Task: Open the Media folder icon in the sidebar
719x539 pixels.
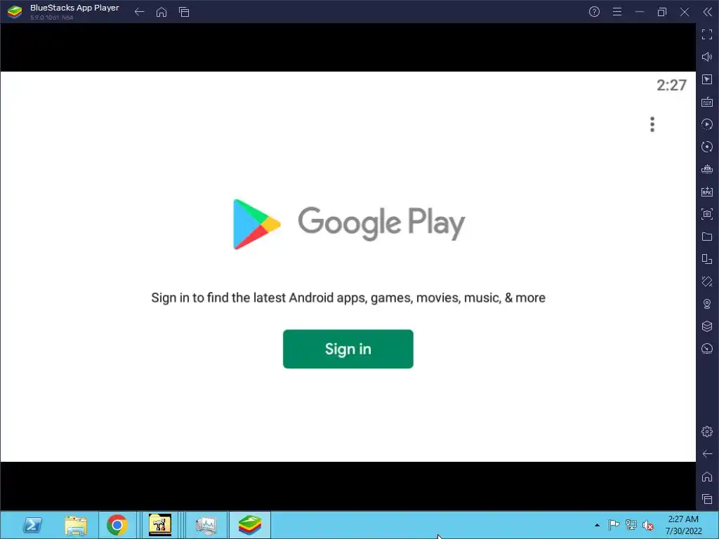Action: click(707, 237)
